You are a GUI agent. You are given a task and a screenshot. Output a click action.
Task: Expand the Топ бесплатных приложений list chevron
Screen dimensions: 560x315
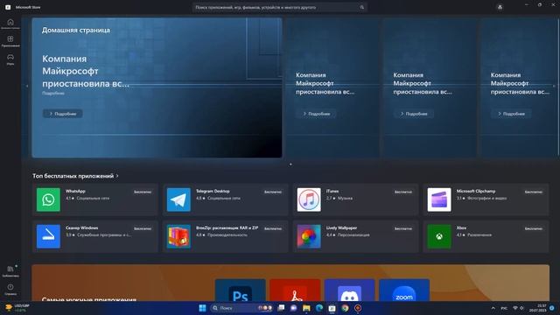pyautogui.click(x=117, y=176)
